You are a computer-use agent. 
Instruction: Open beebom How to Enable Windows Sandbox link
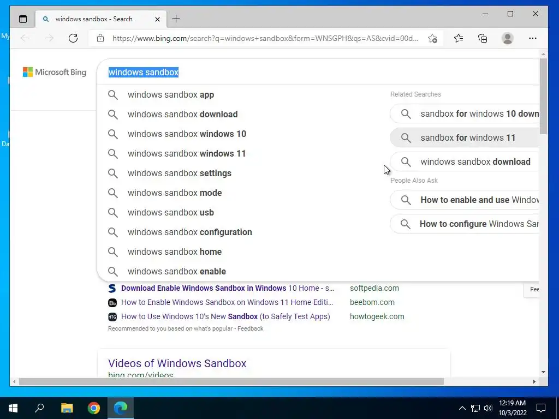coord(227,302)
